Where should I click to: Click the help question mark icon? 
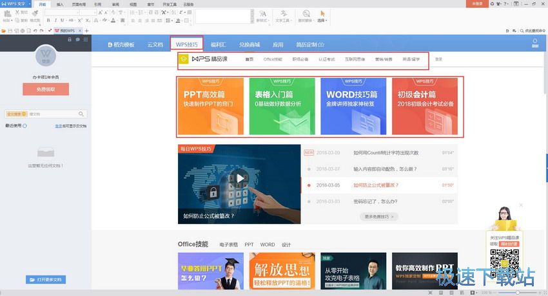pos(505,3)
